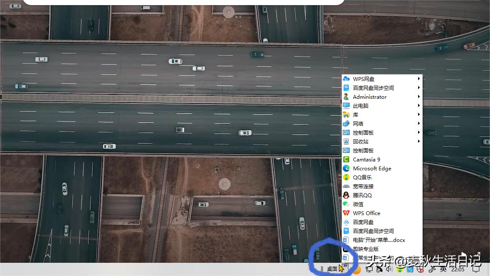
Task: Launch 微信 (WeChat)
Action: click(x=359, y=204)
